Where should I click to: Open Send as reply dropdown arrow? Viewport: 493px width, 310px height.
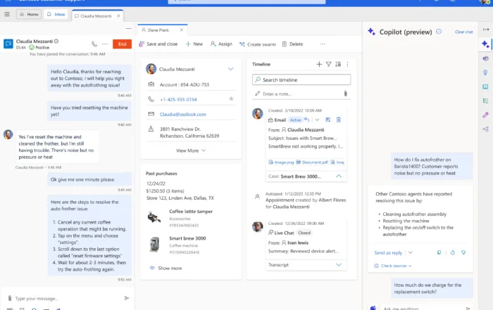pos(411,252)
